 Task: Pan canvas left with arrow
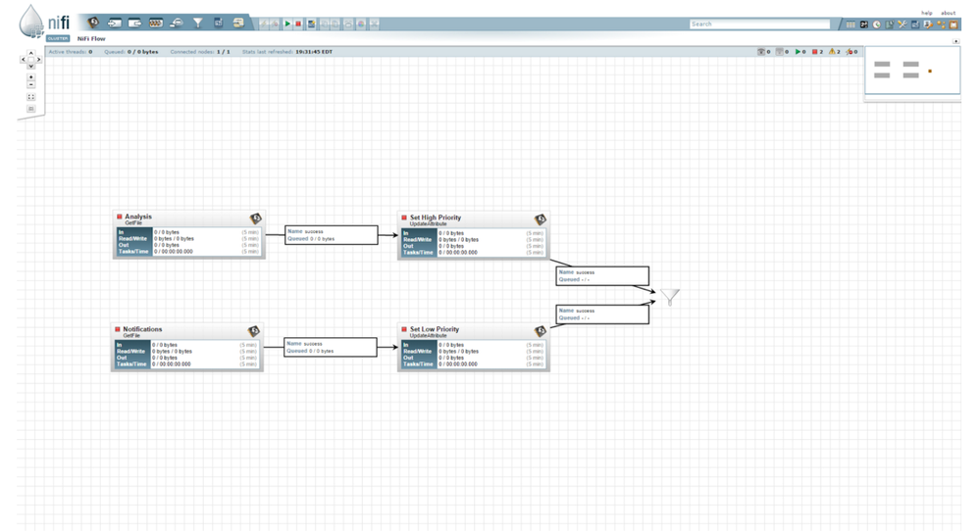click(24, 60)
